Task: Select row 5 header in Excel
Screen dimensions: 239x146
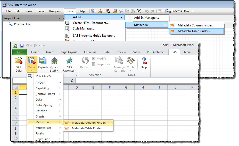Action: (x=15, y=113)
